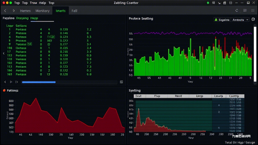Open the Help menu
258x145 pixels.
tap(42, 3)
